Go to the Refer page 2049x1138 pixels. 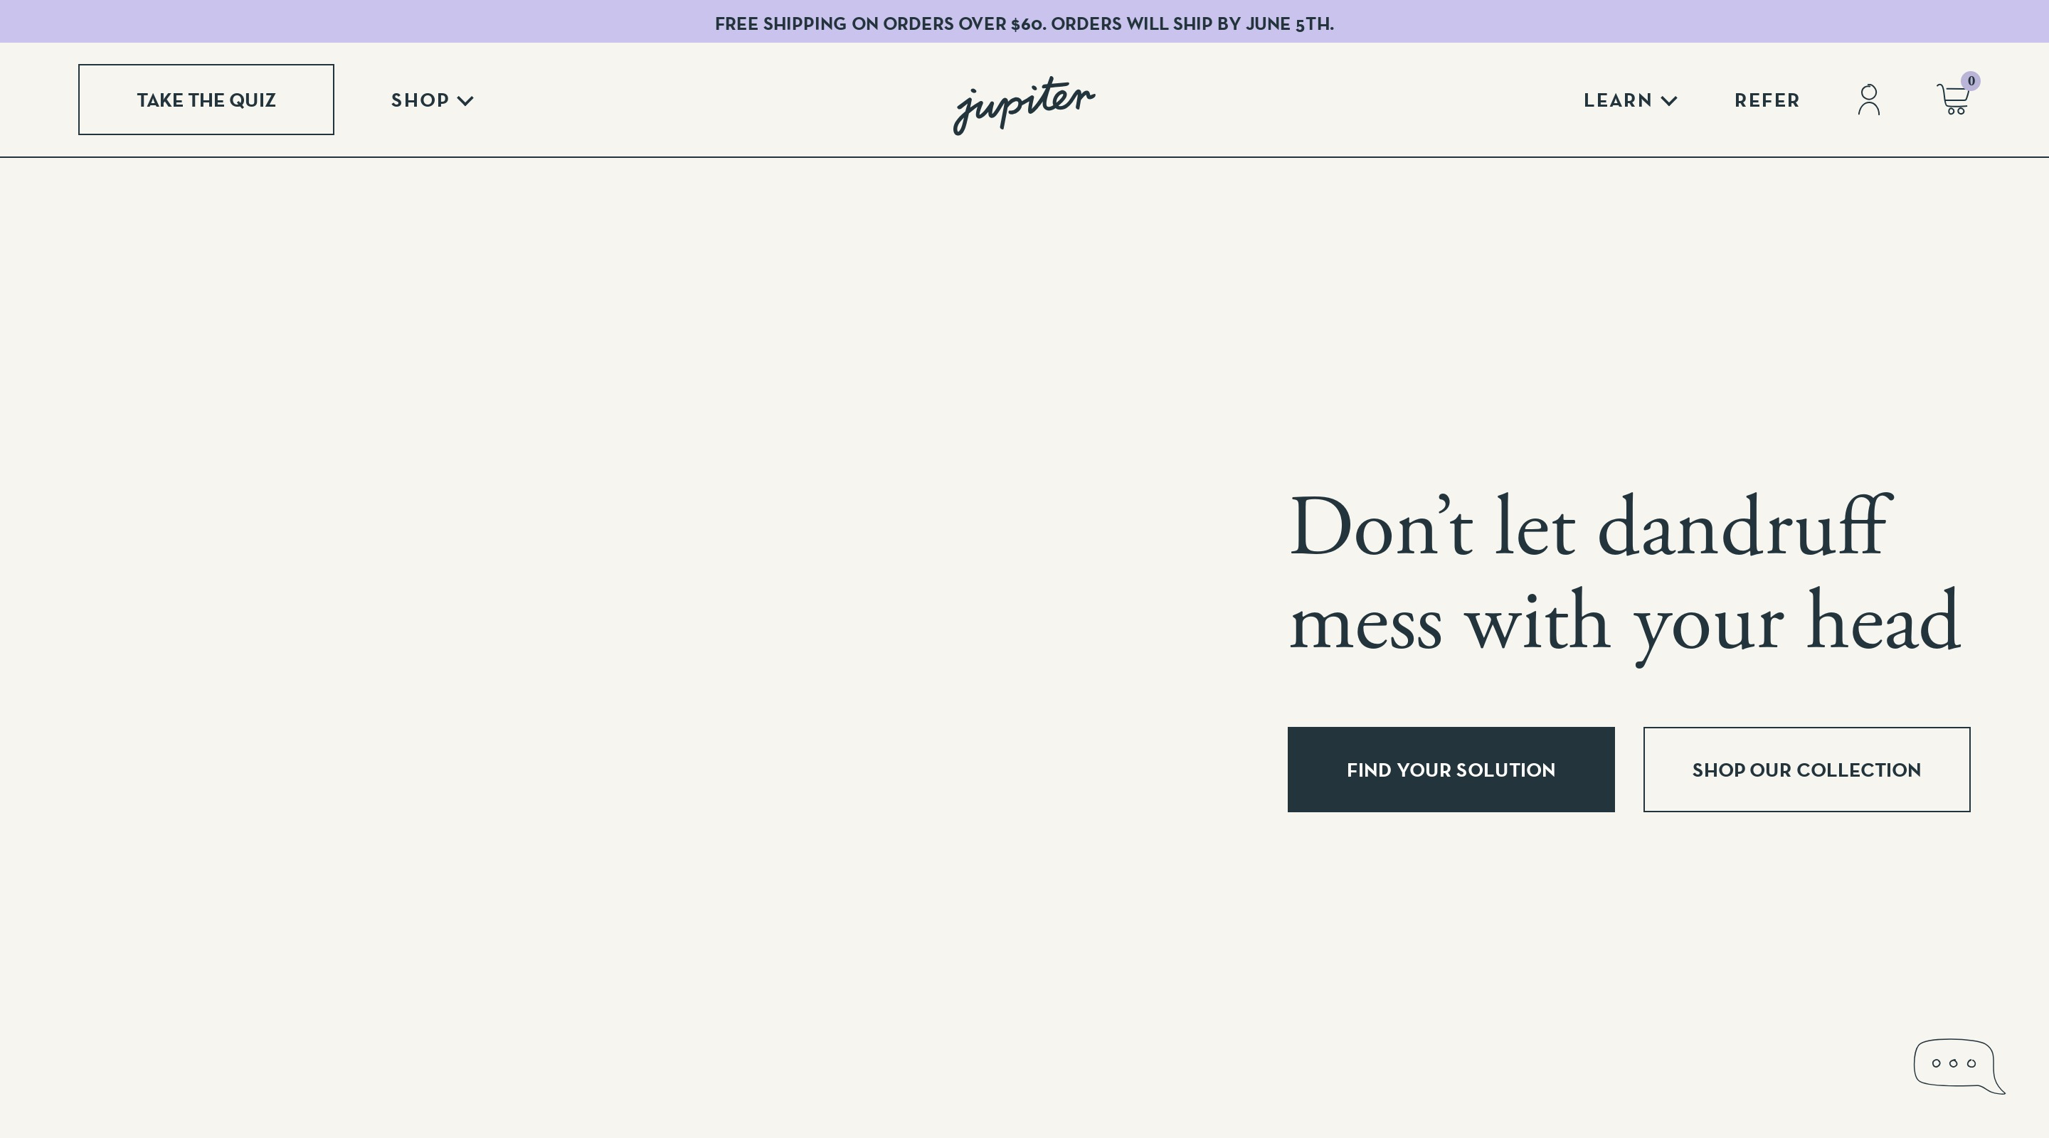click(x=1767, y=100)
